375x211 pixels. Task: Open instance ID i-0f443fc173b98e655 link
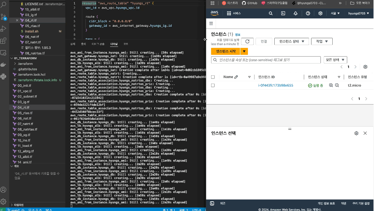[x=275, y=85]
